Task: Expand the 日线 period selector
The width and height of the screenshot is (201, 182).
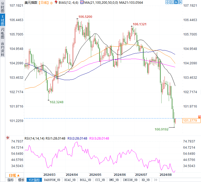Action: pos(14,175)
